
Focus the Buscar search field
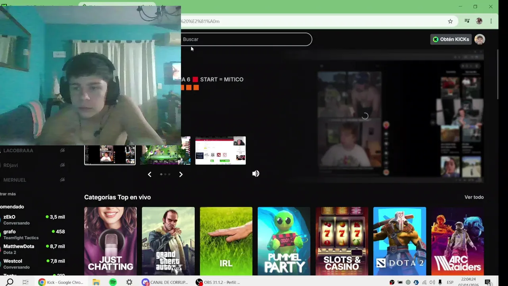click(246, 39)
